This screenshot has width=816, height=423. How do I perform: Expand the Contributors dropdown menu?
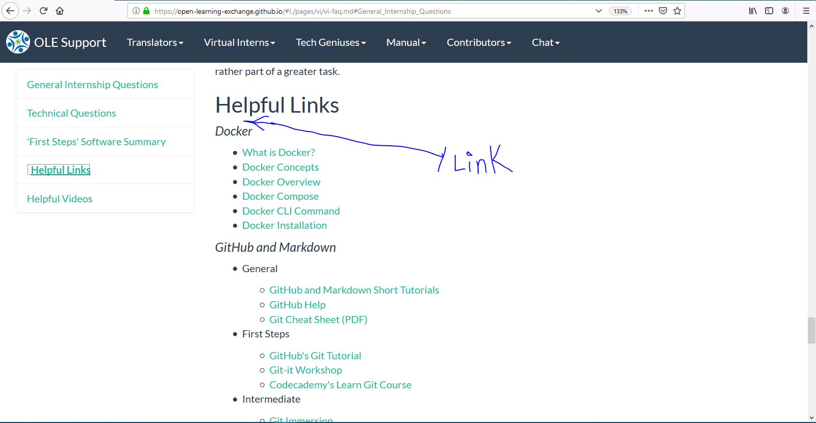point(479,42)
